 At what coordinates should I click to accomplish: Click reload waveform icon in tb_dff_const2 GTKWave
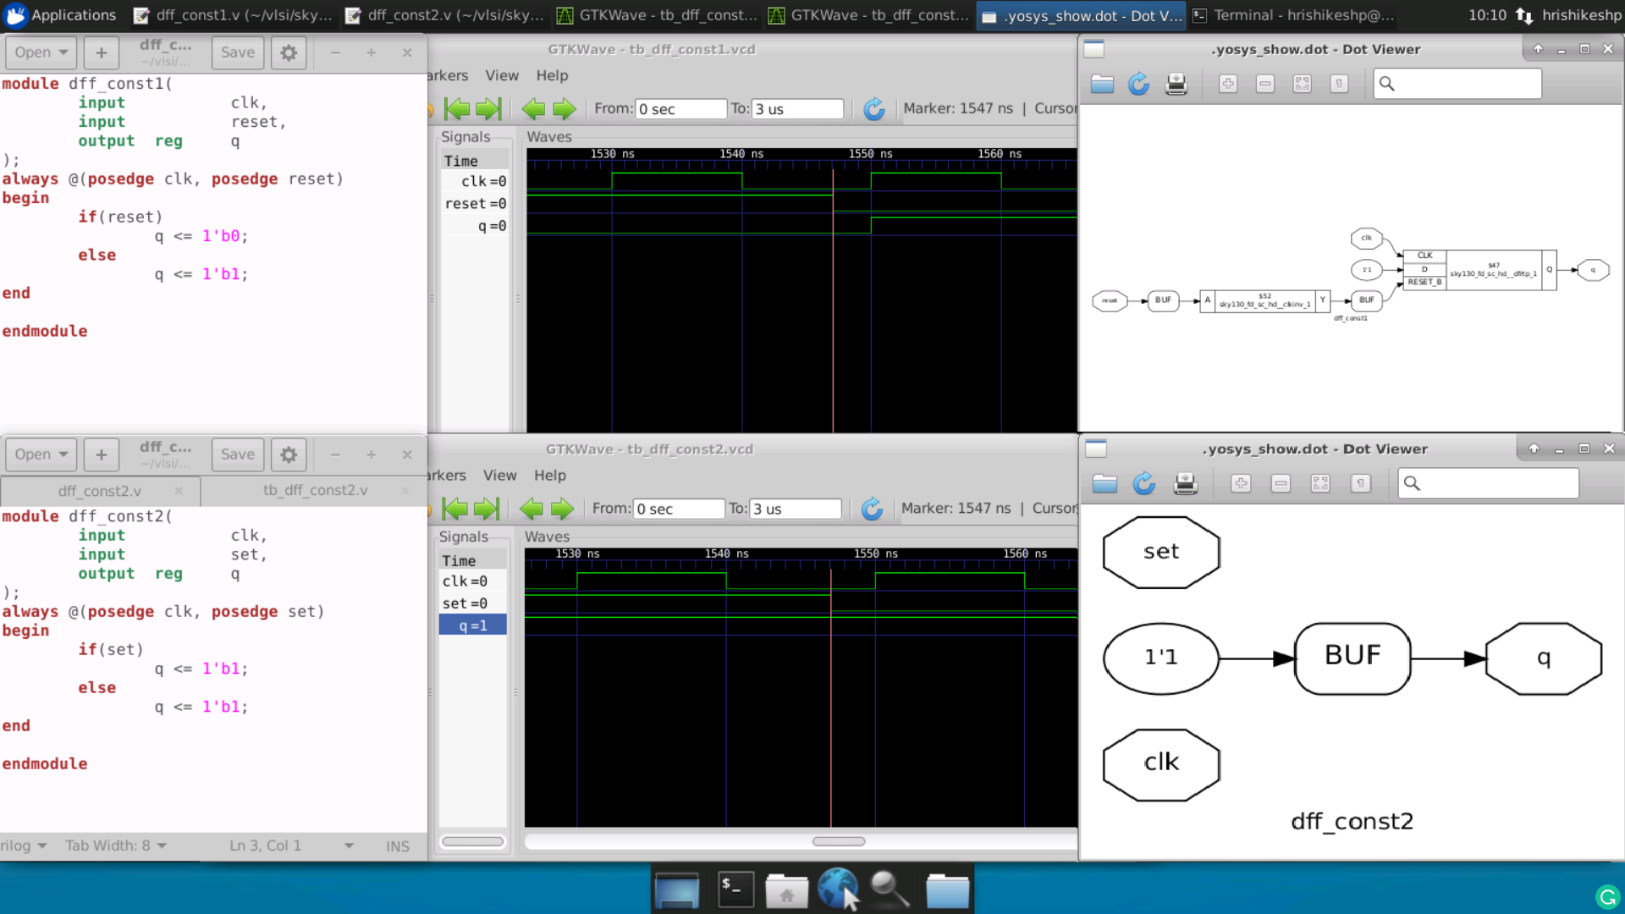click(872, 509)
